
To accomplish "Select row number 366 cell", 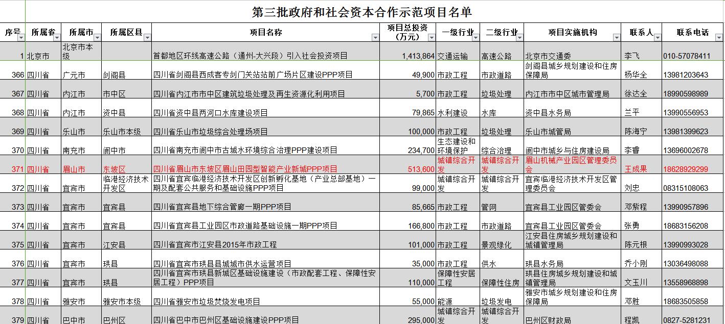I will click(x=13, y=70).
